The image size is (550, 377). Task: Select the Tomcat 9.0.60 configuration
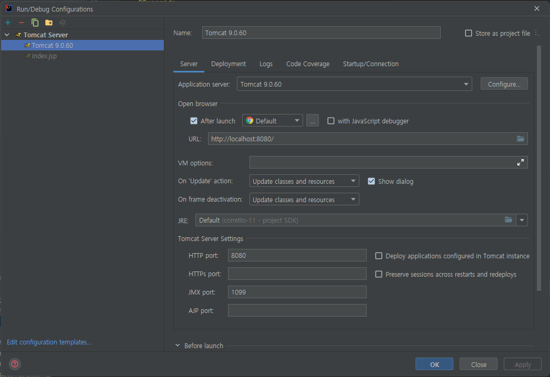tap(82, 45)
